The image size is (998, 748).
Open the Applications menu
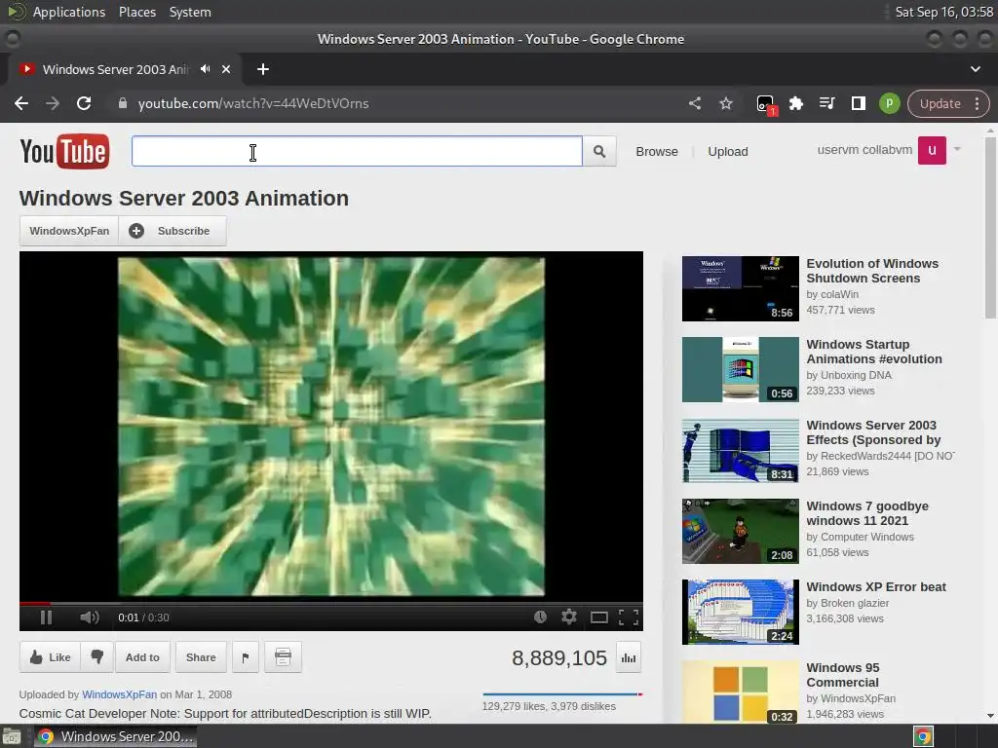point(69,12)
